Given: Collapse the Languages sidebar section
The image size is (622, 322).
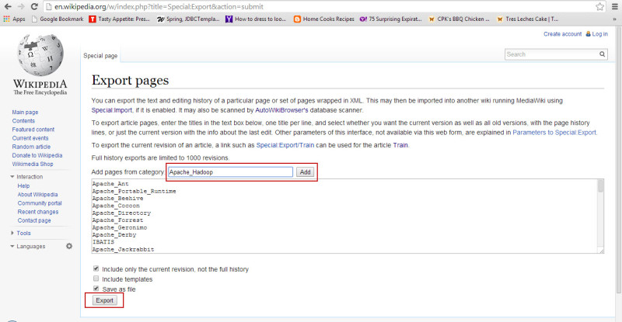Looking at the screenshot, I should coord(13,246).
